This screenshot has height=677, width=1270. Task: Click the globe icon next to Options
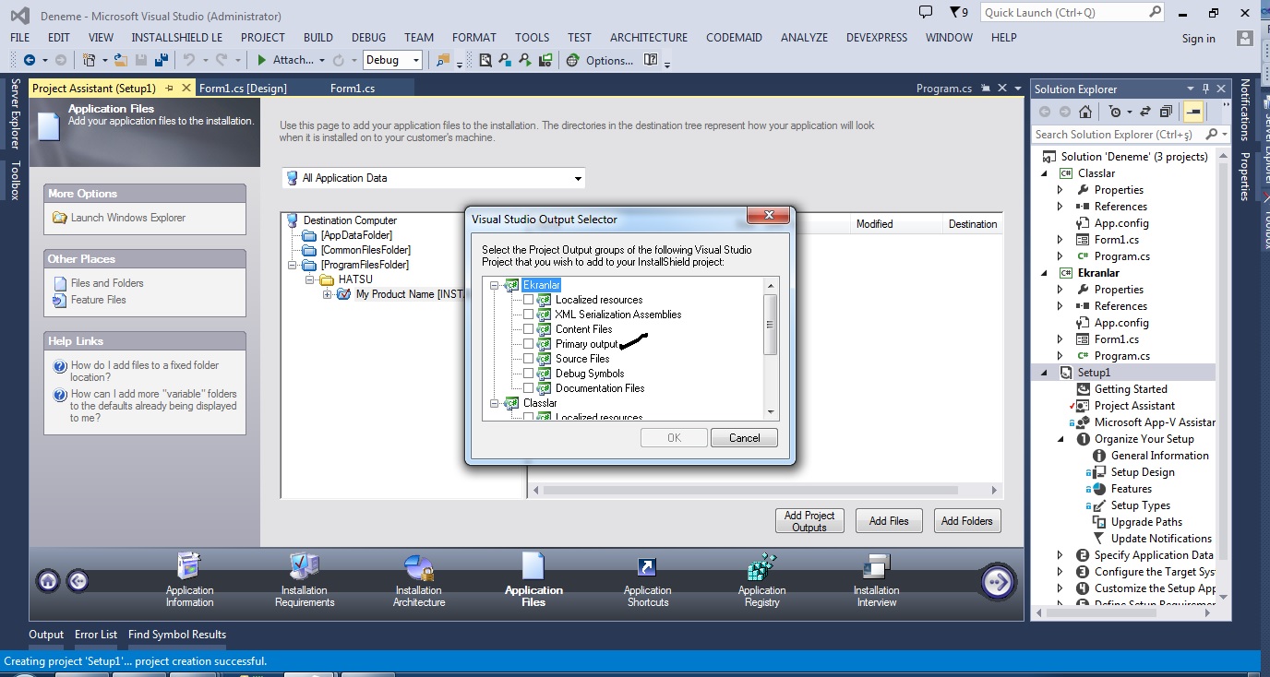pyautogui.click(x=572, y=60)
